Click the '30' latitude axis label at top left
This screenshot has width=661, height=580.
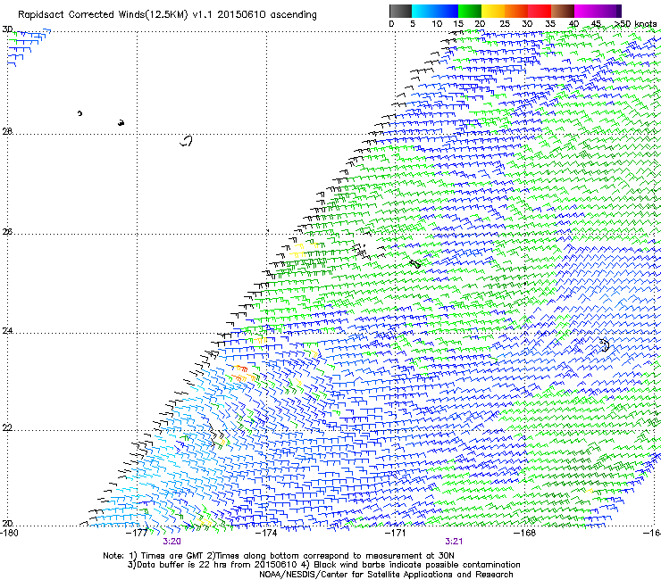(x=7, y=29)
